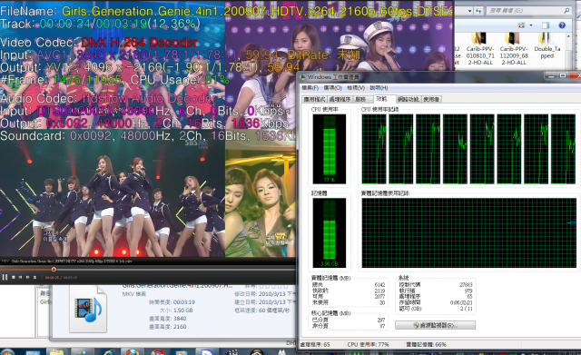581x355 pixels.
Task: Stop the video with the stop button
Action: [14, 277]
